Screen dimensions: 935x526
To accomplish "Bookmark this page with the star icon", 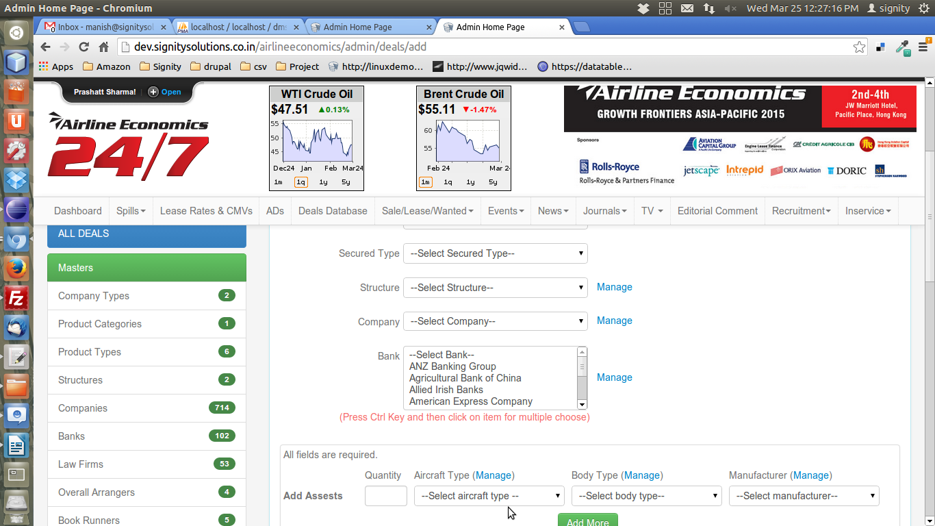I will pyautogui.click(x=859, y=47).
